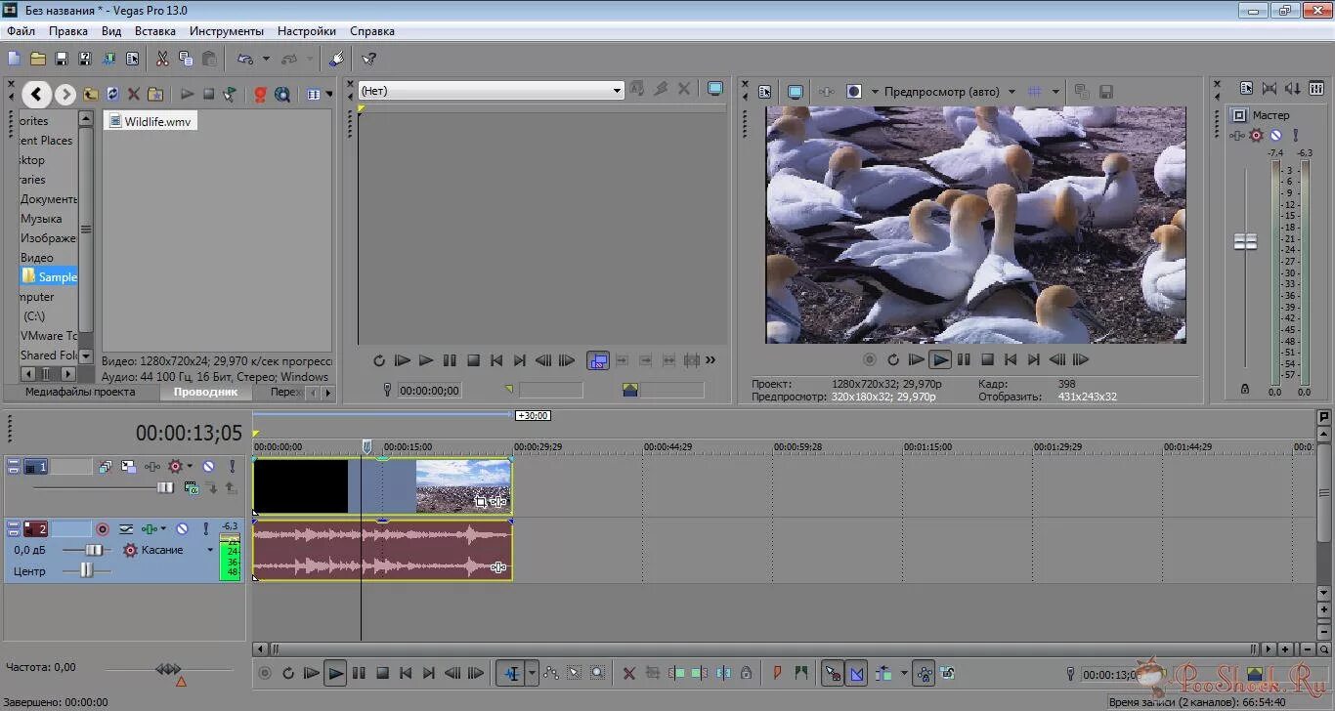The image size is (1335, 711).
Task: Click the Compositing Mode icon on track 1
Action: [106, 466]
